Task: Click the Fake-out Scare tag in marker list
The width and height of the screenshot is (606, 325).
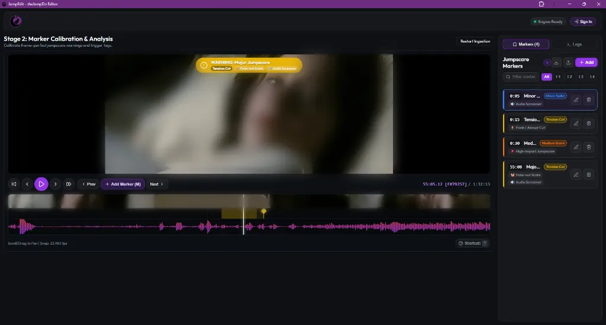Action: click(x=526, y=175)
